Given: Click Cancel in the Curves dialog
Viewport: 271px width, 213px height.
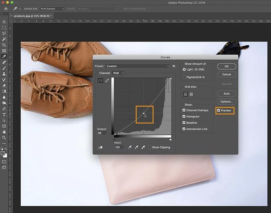Looking at the screenshot, I should tap(227, 74).
